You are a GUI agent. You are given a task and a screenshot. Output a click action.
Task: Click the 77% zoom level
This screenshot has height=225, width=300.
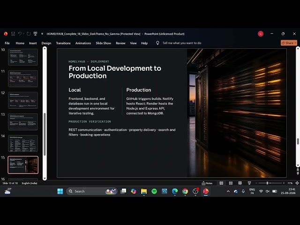click(x=290, y=183)
